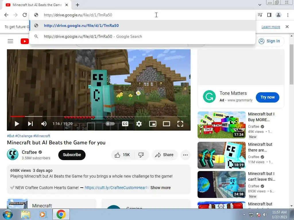Mute the video with the speaker icon

coord(44,124)
